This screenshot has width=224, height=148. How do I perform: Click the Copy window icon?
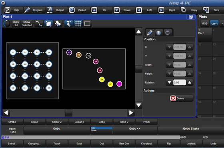(183, 10)
